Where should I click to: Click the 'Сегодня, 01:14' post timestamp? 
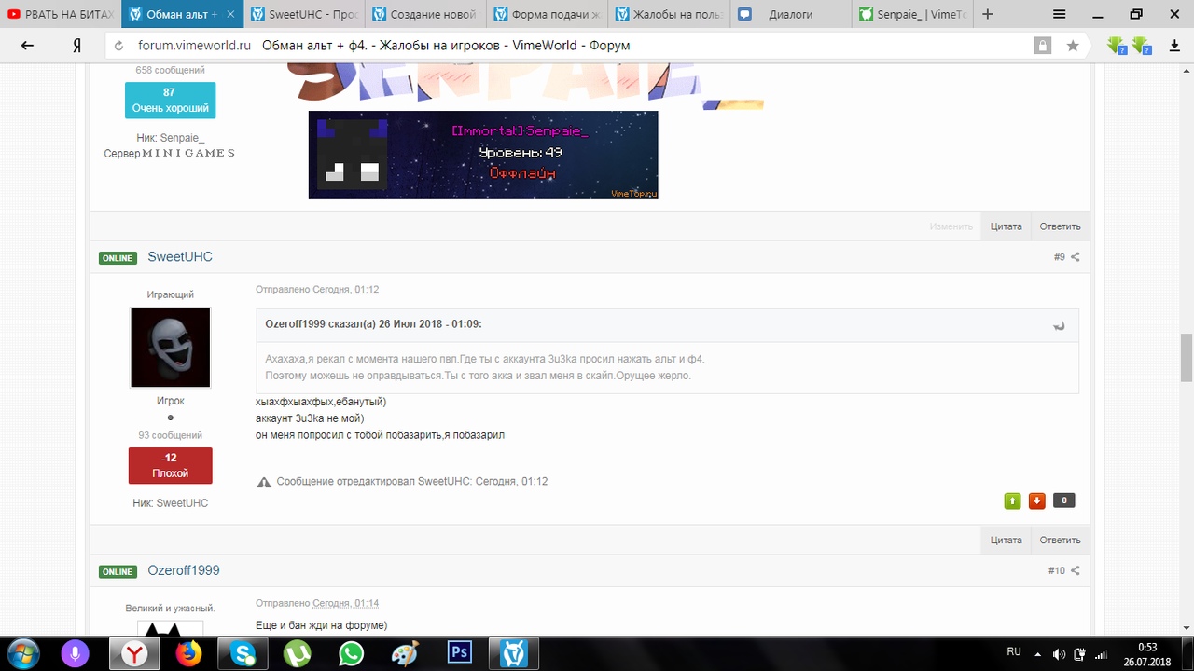coord(345,603)
